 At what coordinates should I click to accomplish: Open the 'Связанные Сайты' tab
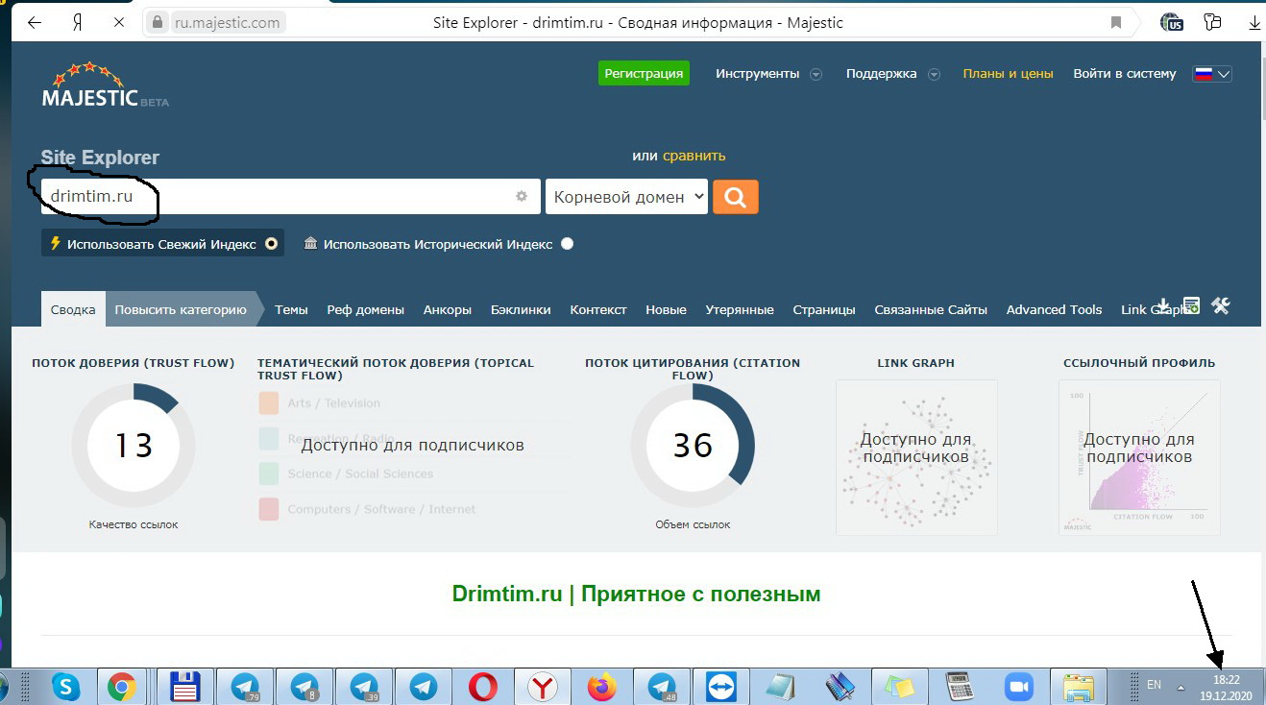(931, 309)
